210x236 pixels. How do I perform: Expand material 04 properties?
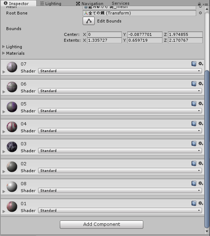(x=4, y=132)
